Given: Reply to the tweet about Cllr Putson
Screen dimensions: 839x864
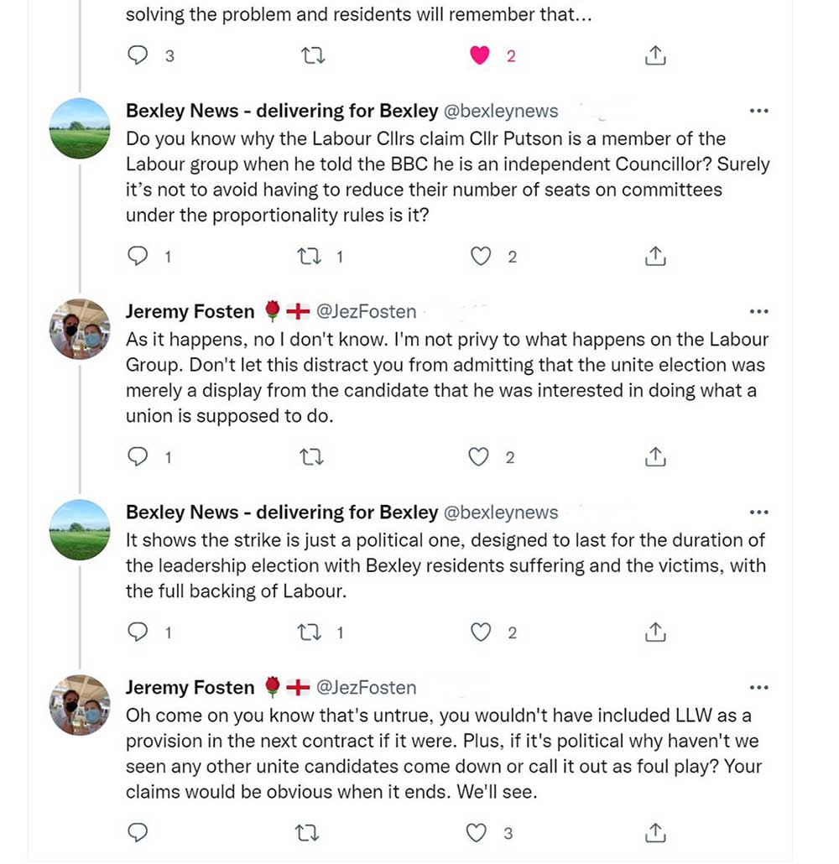Looking at the screenshot, I should [138, 257].
